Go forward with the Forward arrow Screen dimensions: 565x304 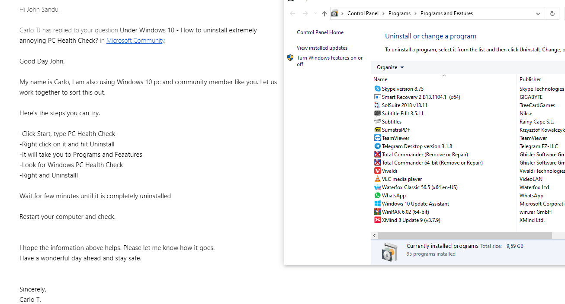(x=305, y=13)
